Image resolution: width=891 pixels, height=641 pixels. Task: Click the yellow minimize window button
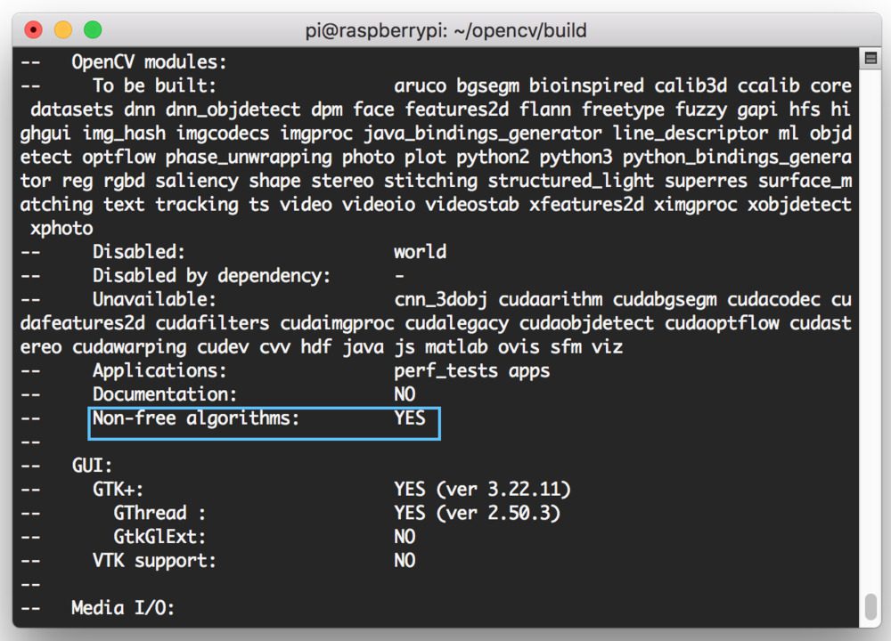coord(63,29)
